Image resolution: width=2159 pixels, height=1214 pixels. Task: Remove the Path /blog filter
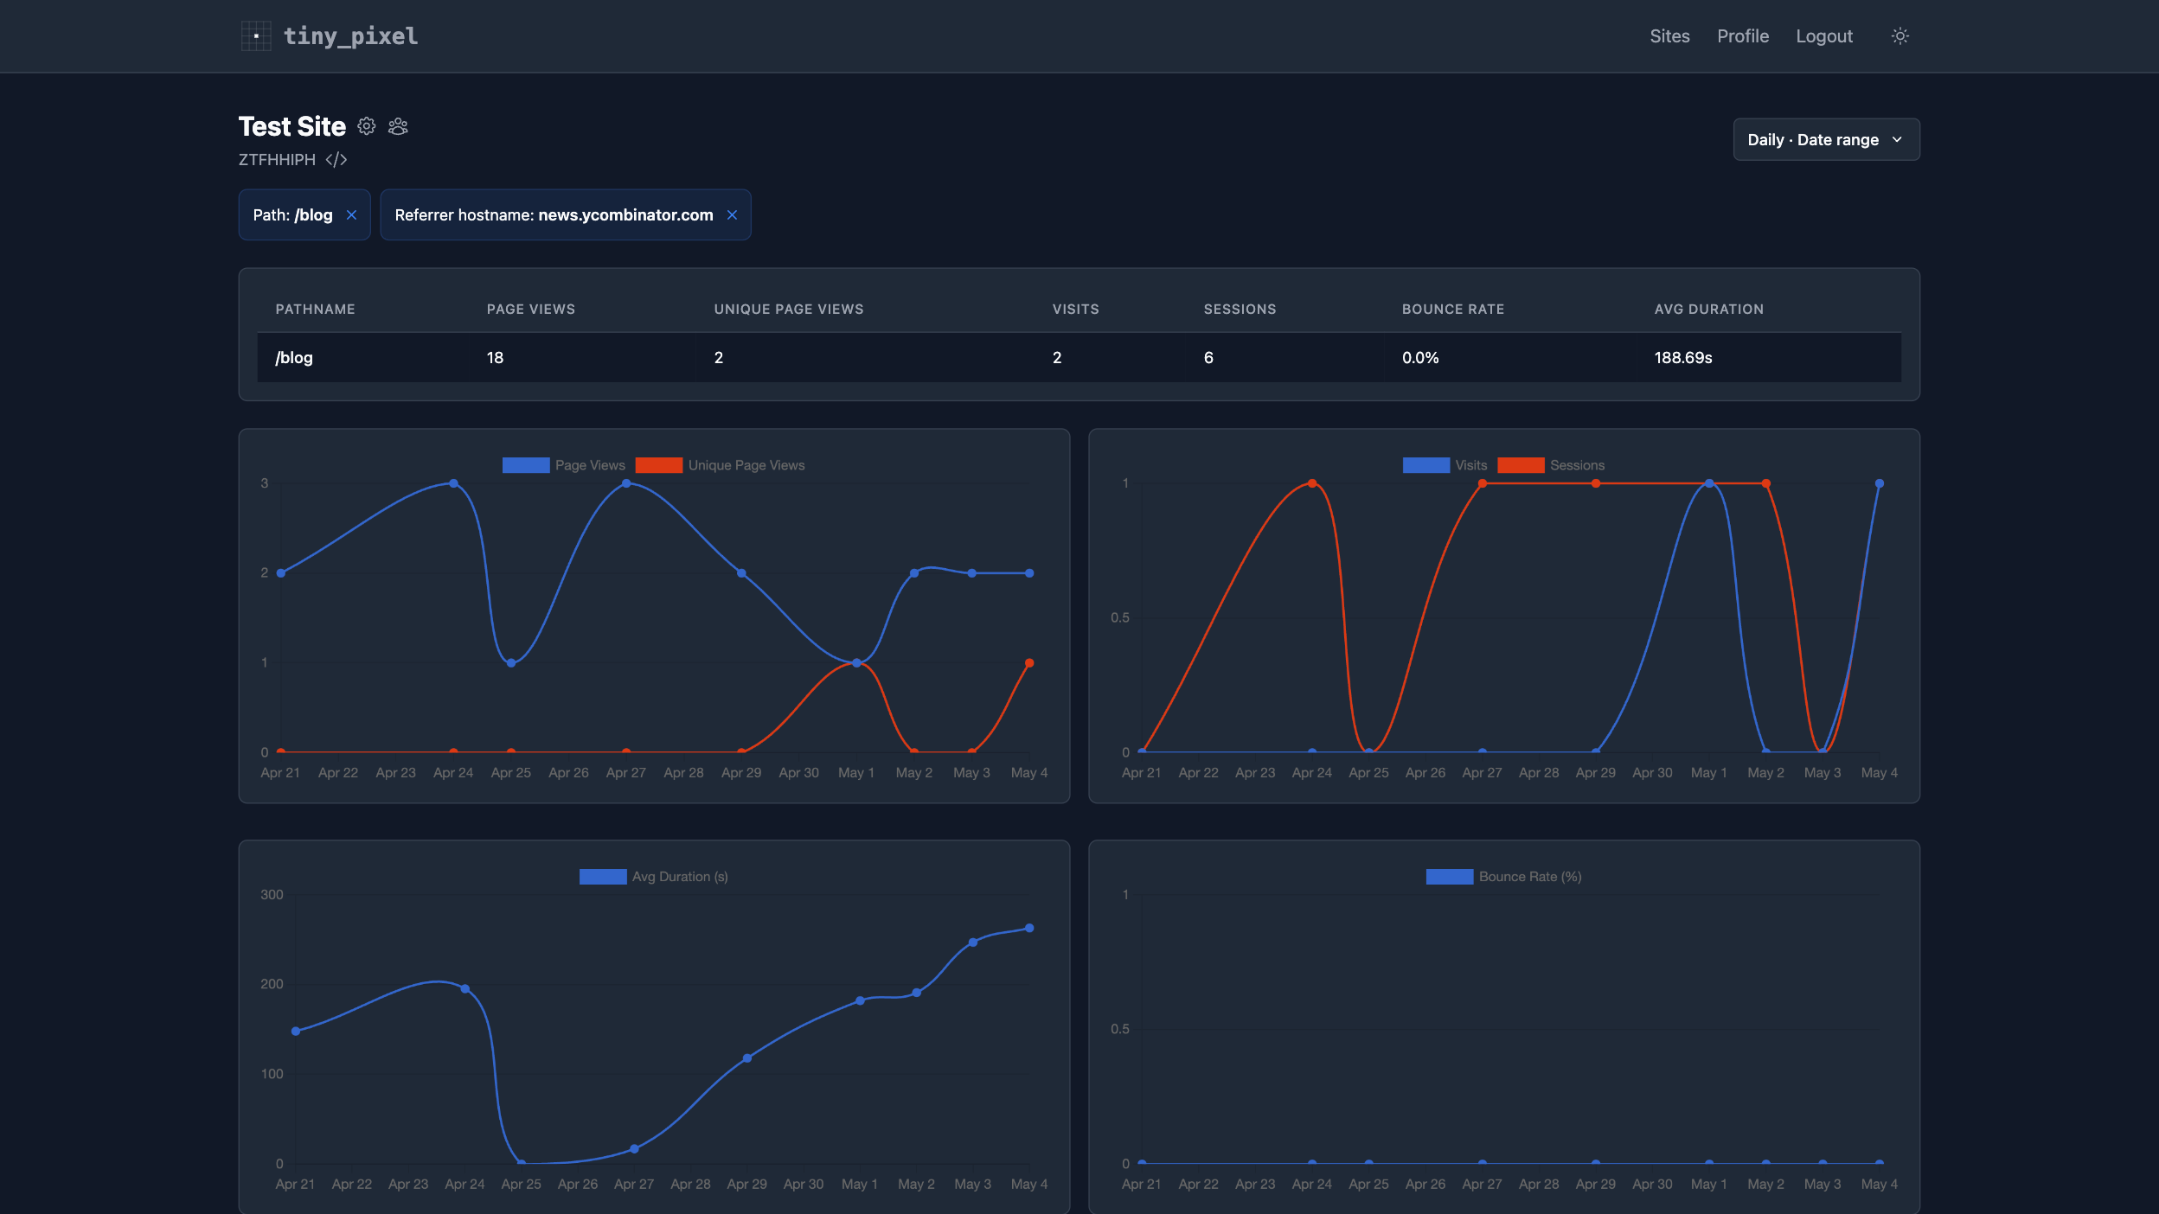coord(351,215)
